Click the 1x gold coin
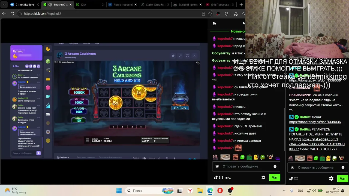 [x=139, y=93]
